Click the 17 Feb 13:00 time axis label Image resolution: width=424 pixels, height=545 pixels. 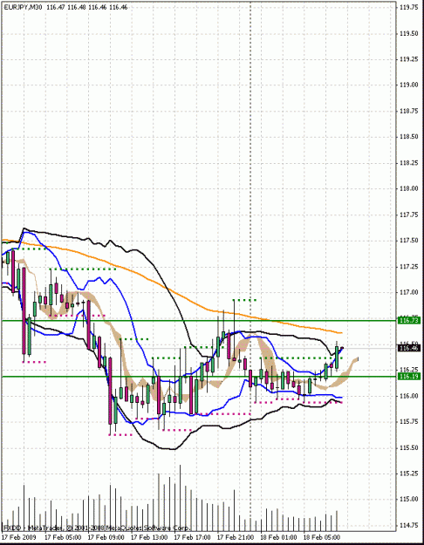click(149, 537)
